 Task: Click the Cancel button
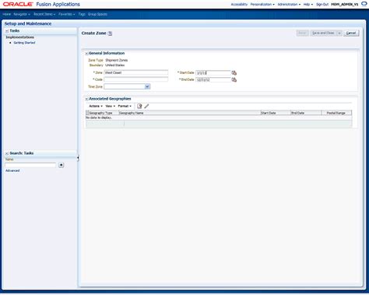coord(351,33)
